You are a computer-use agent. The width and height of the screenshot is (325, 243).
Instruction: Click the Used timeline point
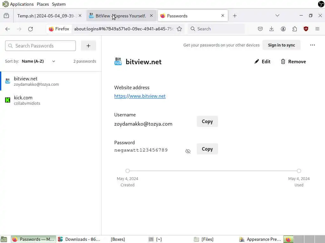[x=299, y=171]
